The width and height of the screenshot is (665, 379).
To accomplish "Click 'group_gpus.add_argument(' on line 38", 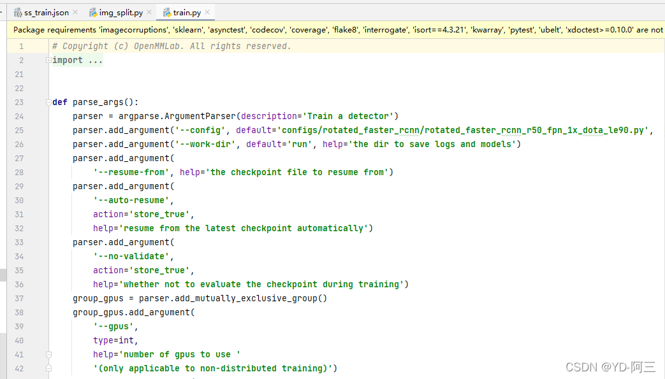I will 134,312.
